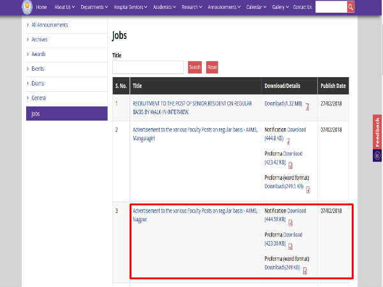Click the red Reset button
The width and height of the screenshot is (383, 287).
point(212,67)
